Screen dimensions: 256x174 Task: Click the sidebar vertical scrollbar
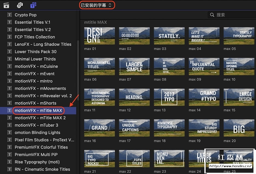[78, 70]
